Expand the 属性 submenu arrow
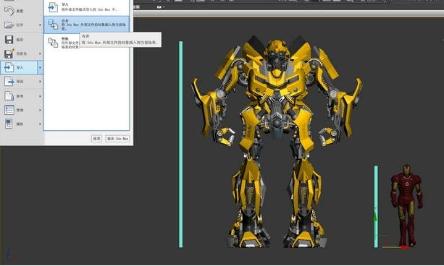 click(x=40, y=124)
